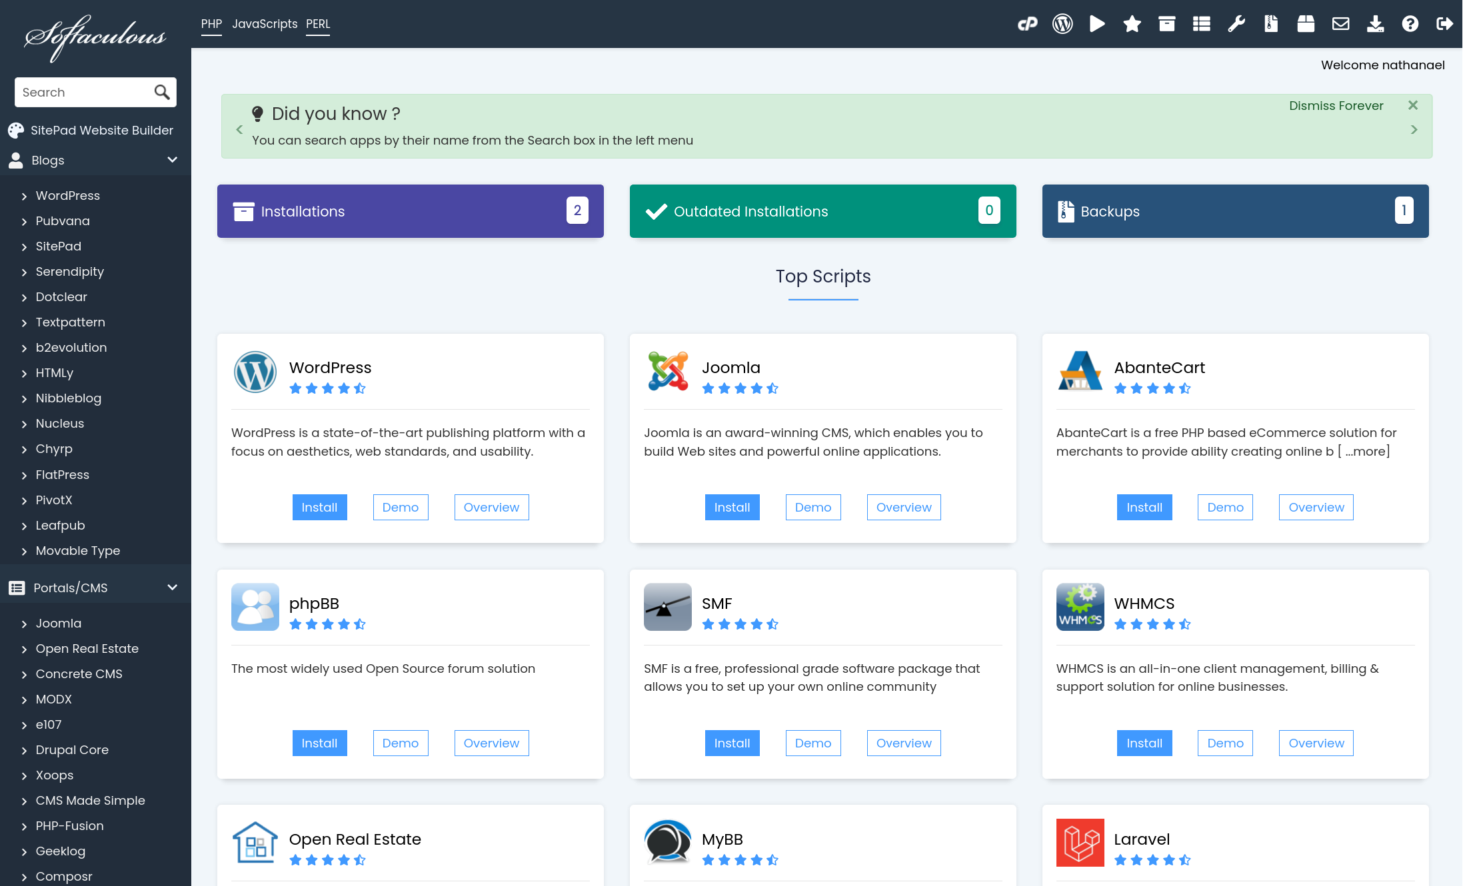Open the Outdated Installations panel
This screenshot has height=886, width=1463.
[823, 211]
